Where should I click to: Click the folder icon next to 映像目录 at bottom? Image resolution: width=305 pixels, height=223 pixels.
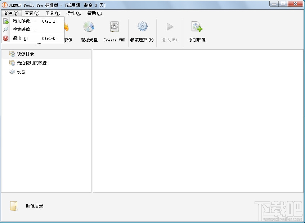[14, 206]
